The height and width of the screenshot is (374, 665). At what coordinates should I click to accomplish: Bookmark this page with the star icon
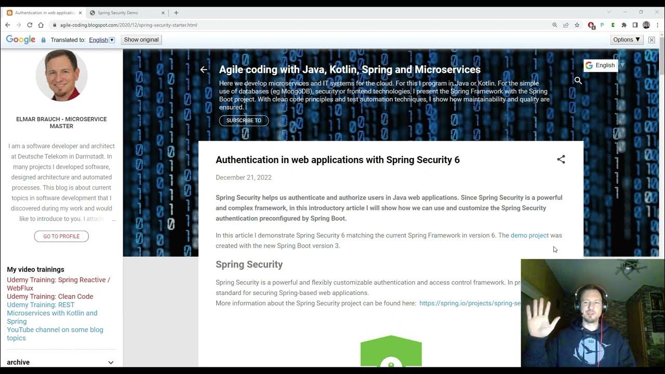tap(577, 25)
